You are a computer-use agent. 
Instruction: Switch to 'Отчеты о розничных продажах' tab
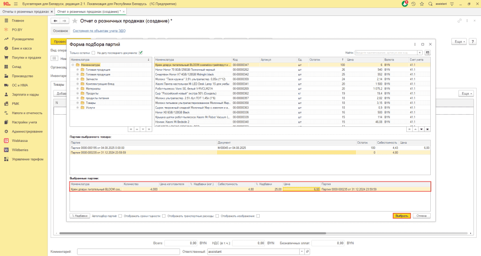[x=26, y=11]
